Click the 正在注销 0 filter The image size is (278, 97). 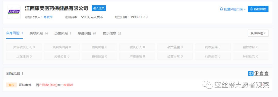click(24, 56)
